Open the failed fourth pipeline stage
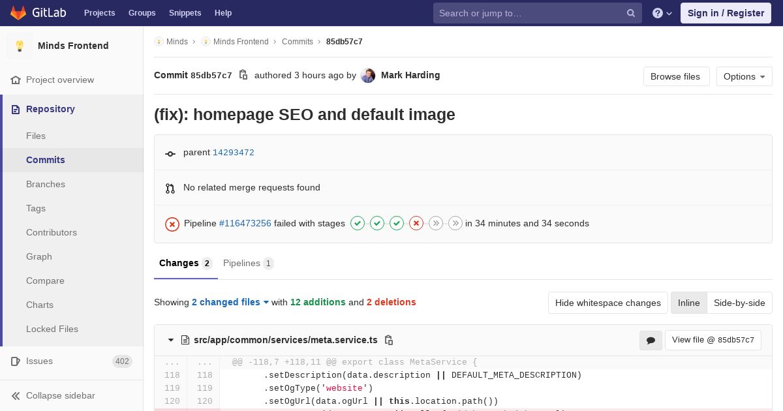The height and width of the screenshot is (411, 783). pyautogui.click(x=416, y=223)
